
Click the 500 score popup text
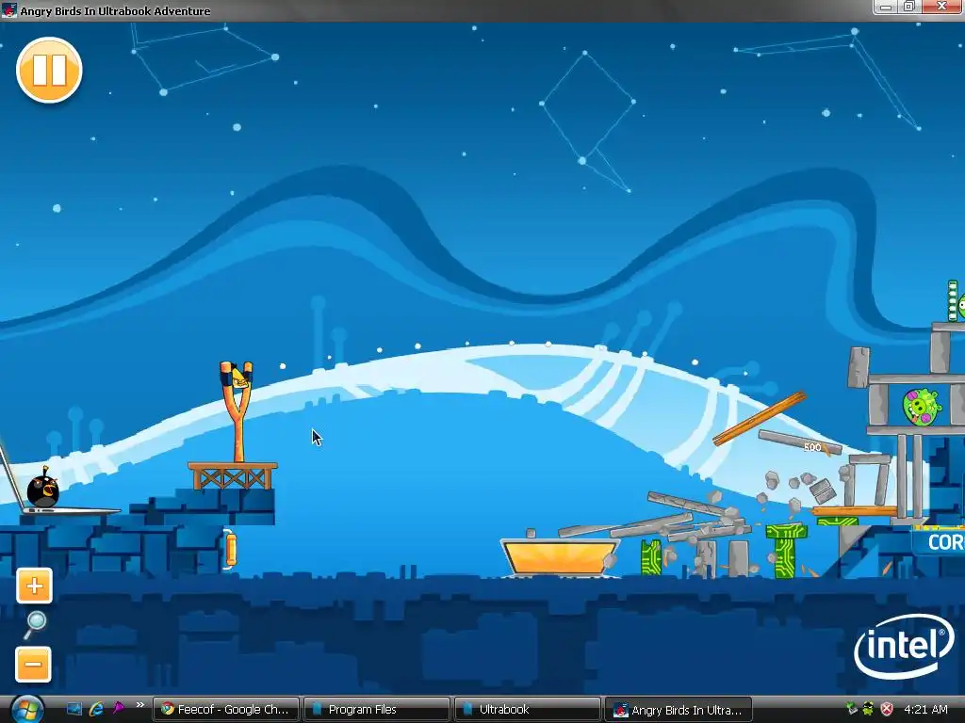pos(812,447)
